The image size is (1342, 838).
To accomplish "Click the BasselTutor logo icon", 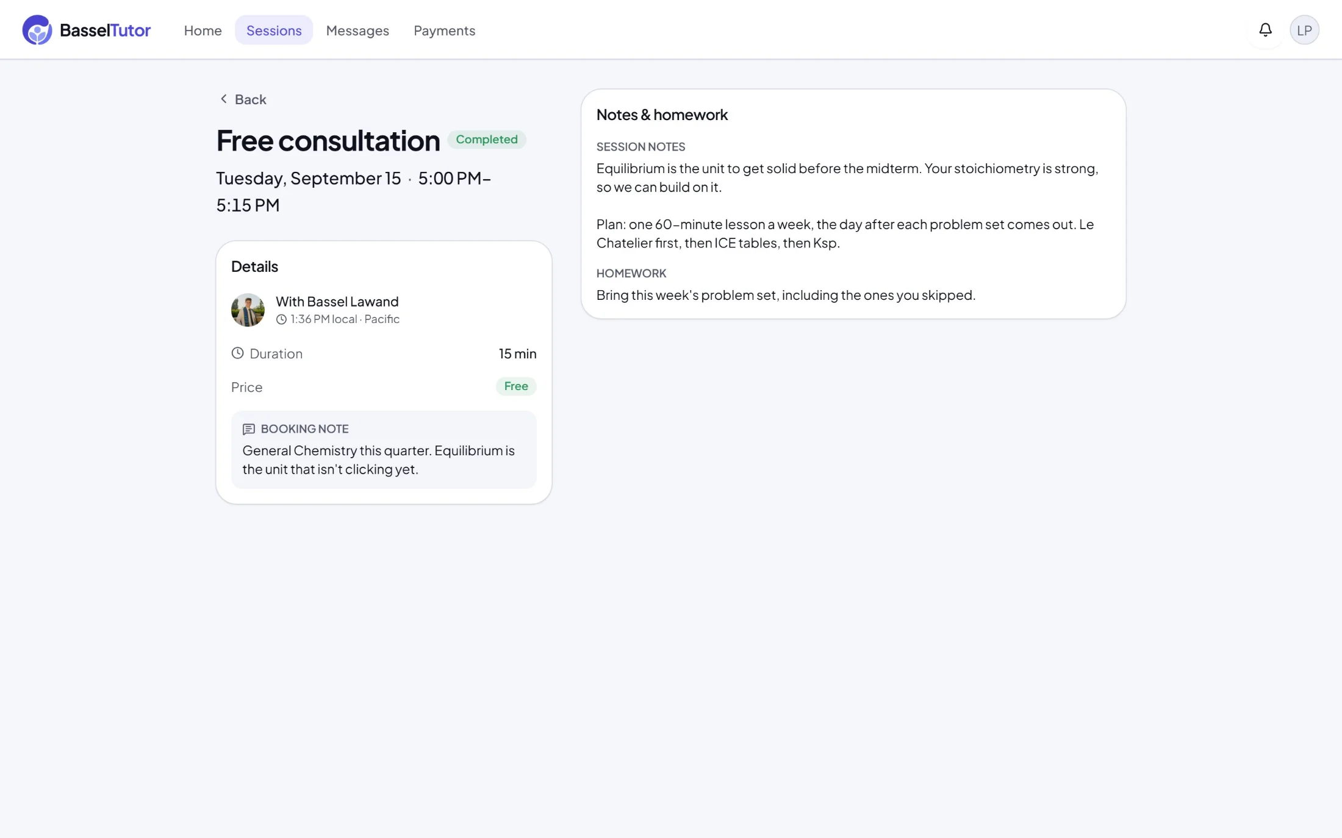I will click(37, 30).
